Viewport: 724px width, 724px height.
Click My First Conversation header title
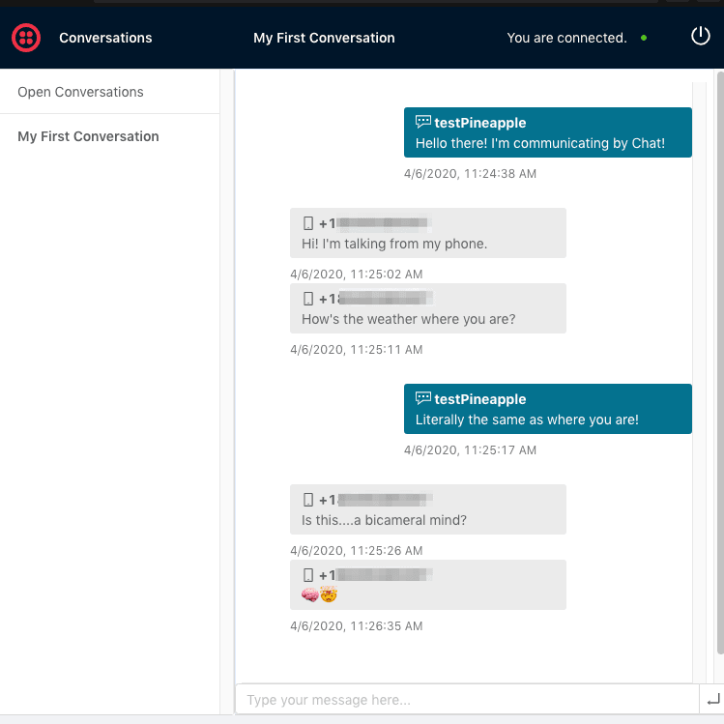[324, 38]
